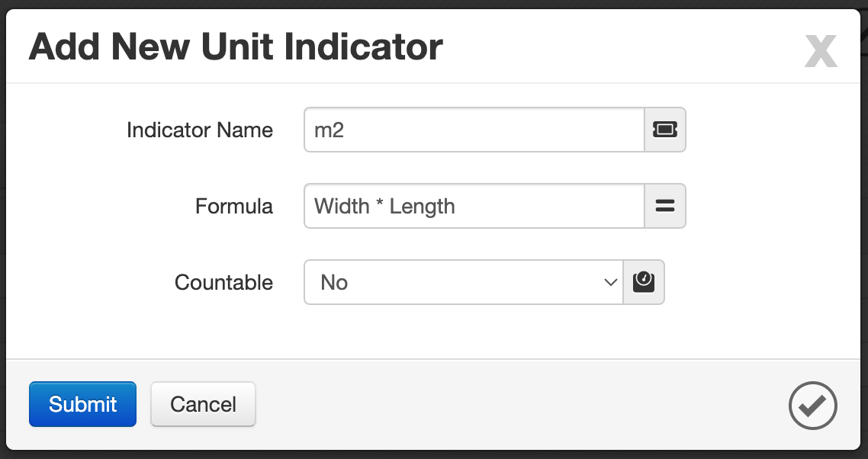Close the dialog with the X icon

[x=821, y=51]
